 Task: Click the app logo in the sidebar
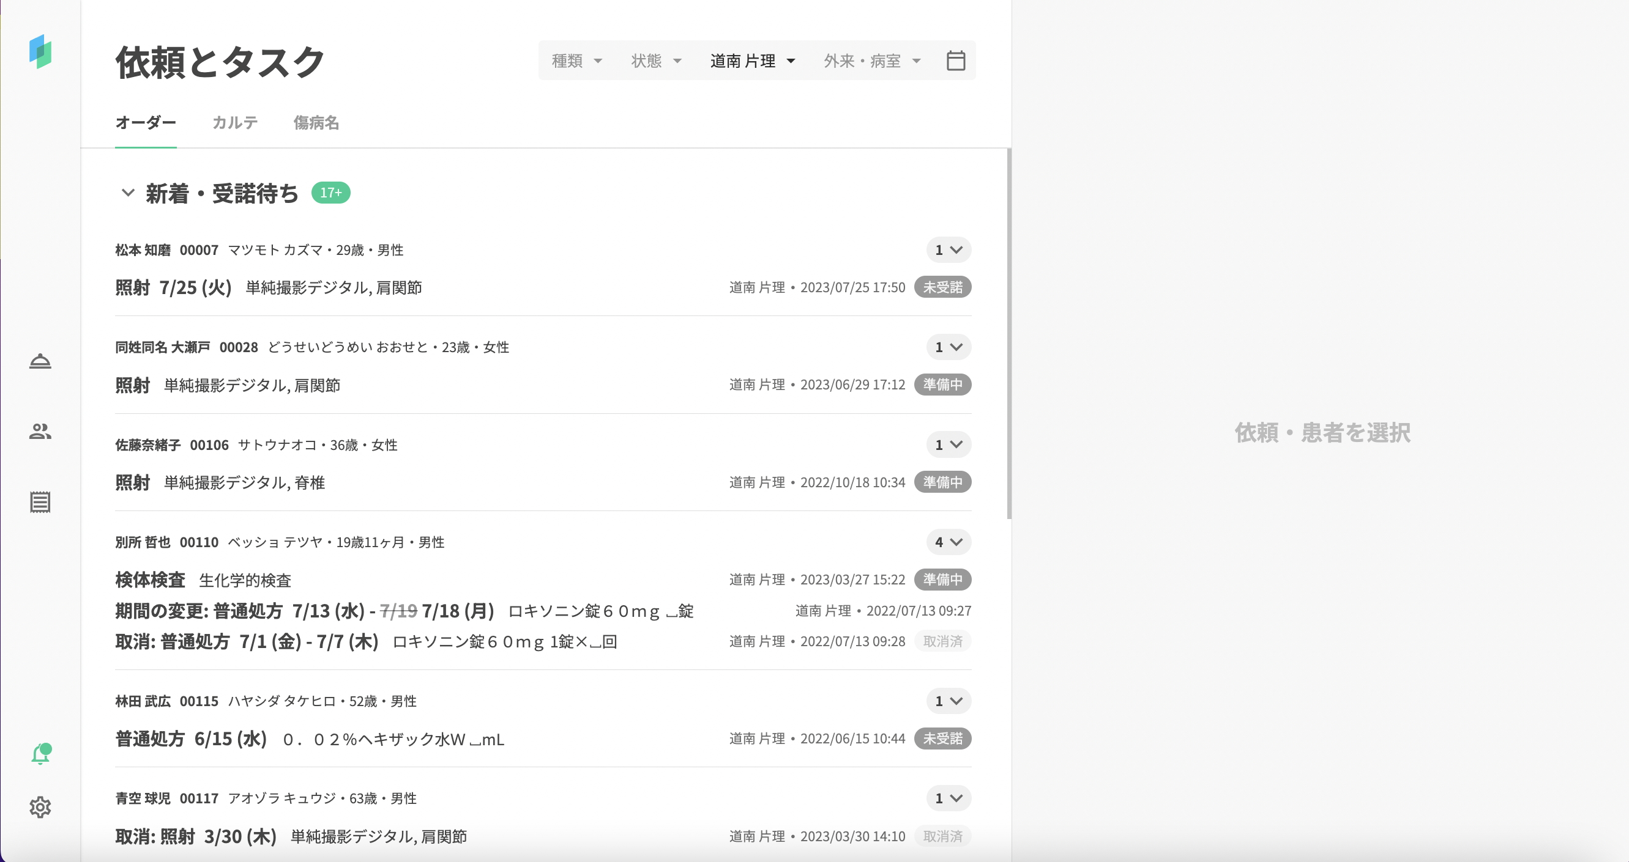tap(40, 51)
